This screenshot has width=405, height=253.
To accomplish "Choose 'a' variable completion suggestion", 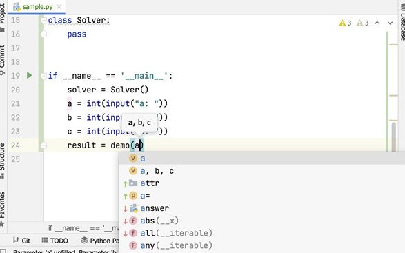I will click(x=261, y=158).
